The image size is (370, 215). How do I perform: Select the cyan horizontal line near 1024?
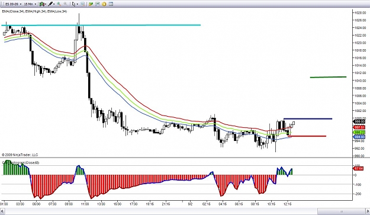101,25
